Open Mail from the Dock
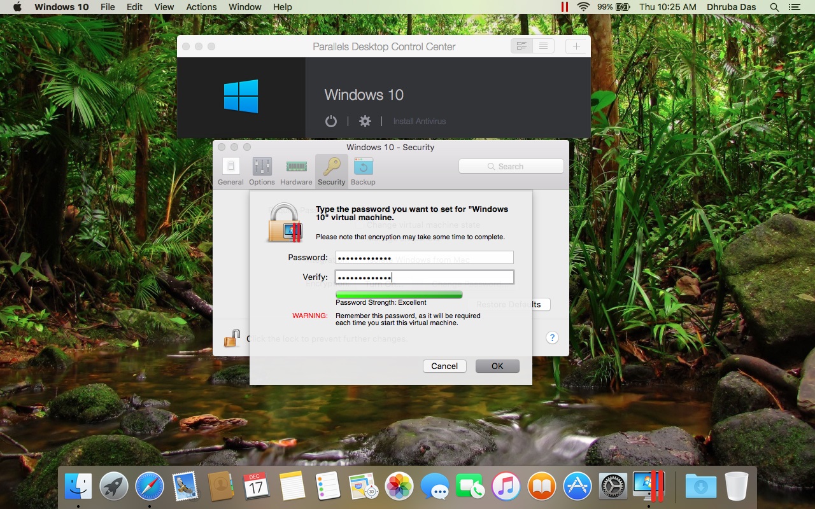 (x=185, y=487)
